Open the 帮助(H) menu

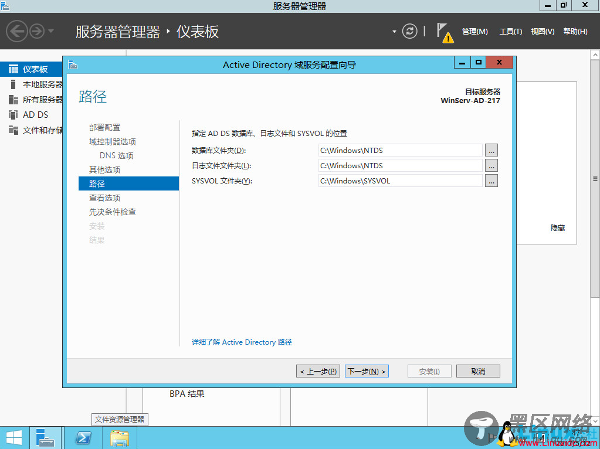tap(575, 32)
